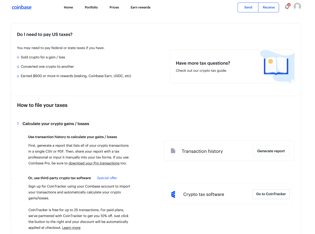Viewport: 315px width, 234px height.
Task: Click the profile avatar picture
Action: pyautogui.click(x=297, y=6)
